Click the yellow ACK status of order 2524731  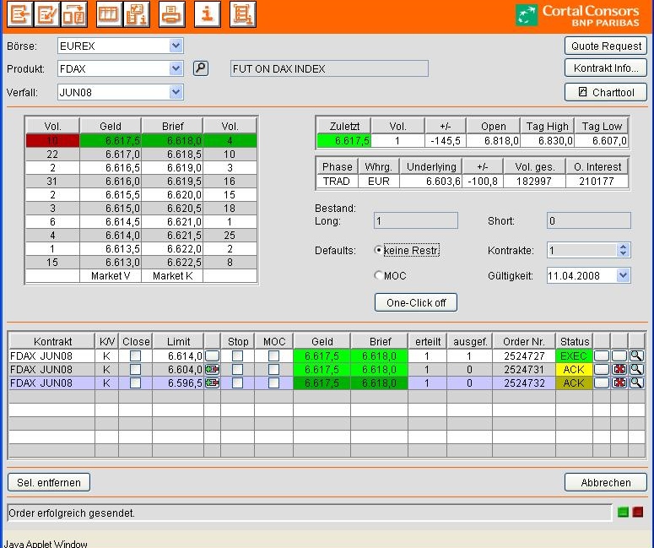tap(574, 369)
